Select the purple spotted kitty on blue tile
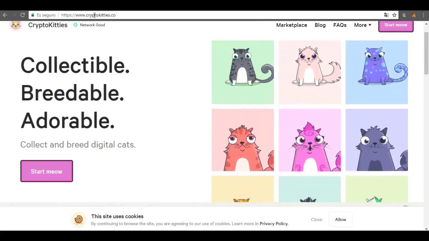This screenshot has height=241, width=429. pos(377,72)
